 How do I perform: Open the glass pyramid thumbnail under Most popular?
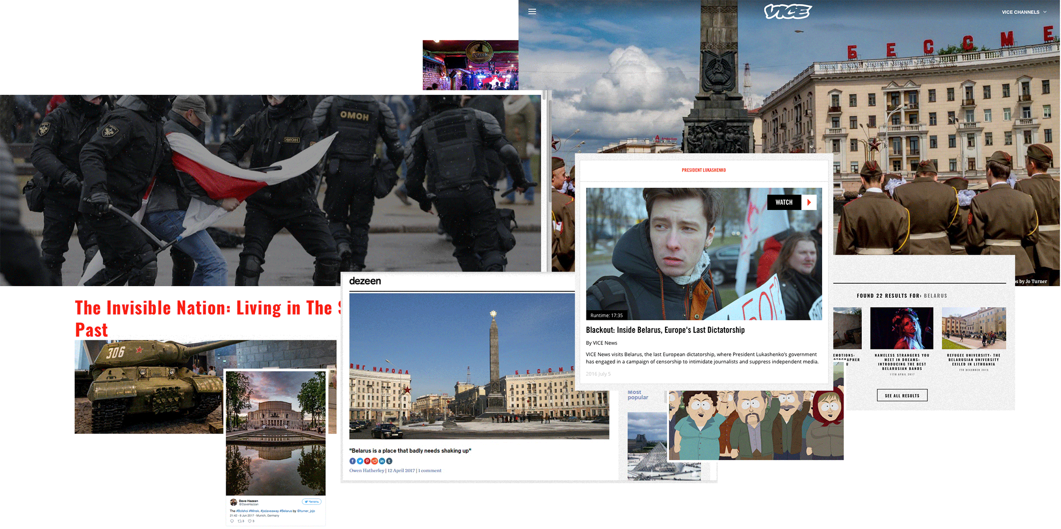[647, 446]
